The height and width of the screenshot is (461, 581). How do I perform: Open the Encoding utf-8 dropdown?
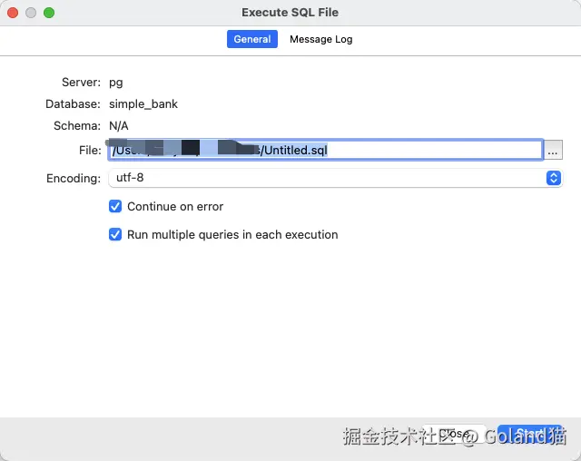335,178
